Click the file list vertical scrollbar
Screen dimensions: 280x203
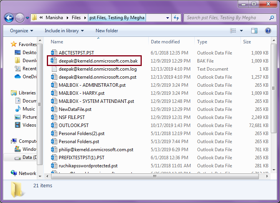click(x=273, y=88)
